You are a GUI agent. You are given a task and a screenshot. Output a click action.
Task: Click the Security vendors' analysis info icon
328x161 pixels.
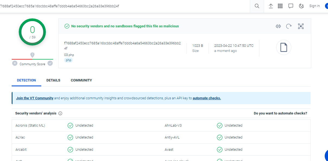(60, 113)
